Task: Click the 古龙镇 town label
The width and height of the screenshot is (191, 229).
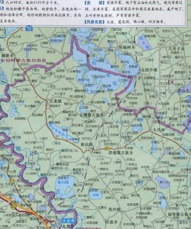Action: click(x=56, y=102)
